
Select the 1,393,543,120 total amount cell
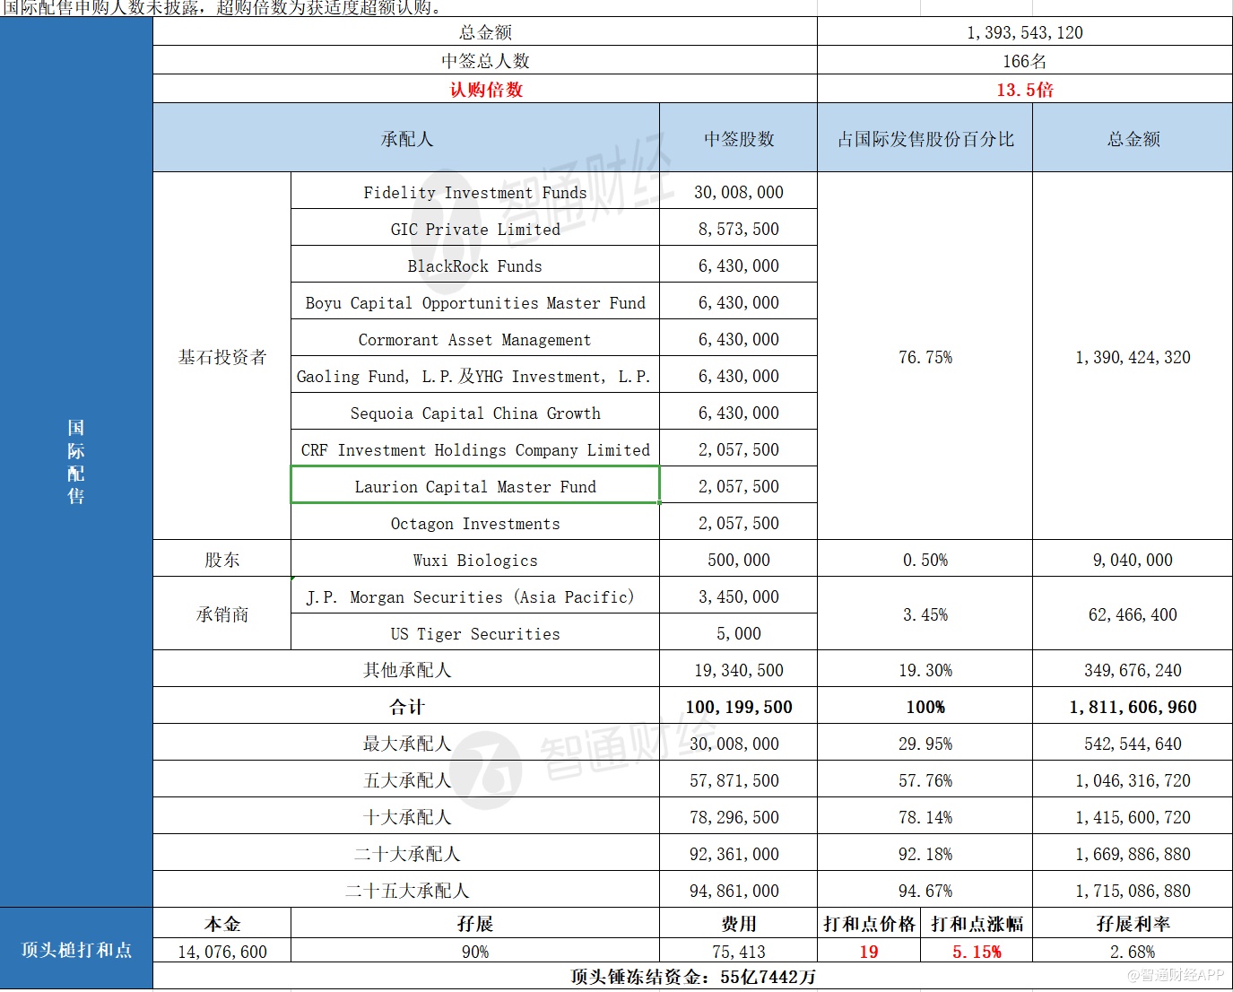[x=1025, y=32]
